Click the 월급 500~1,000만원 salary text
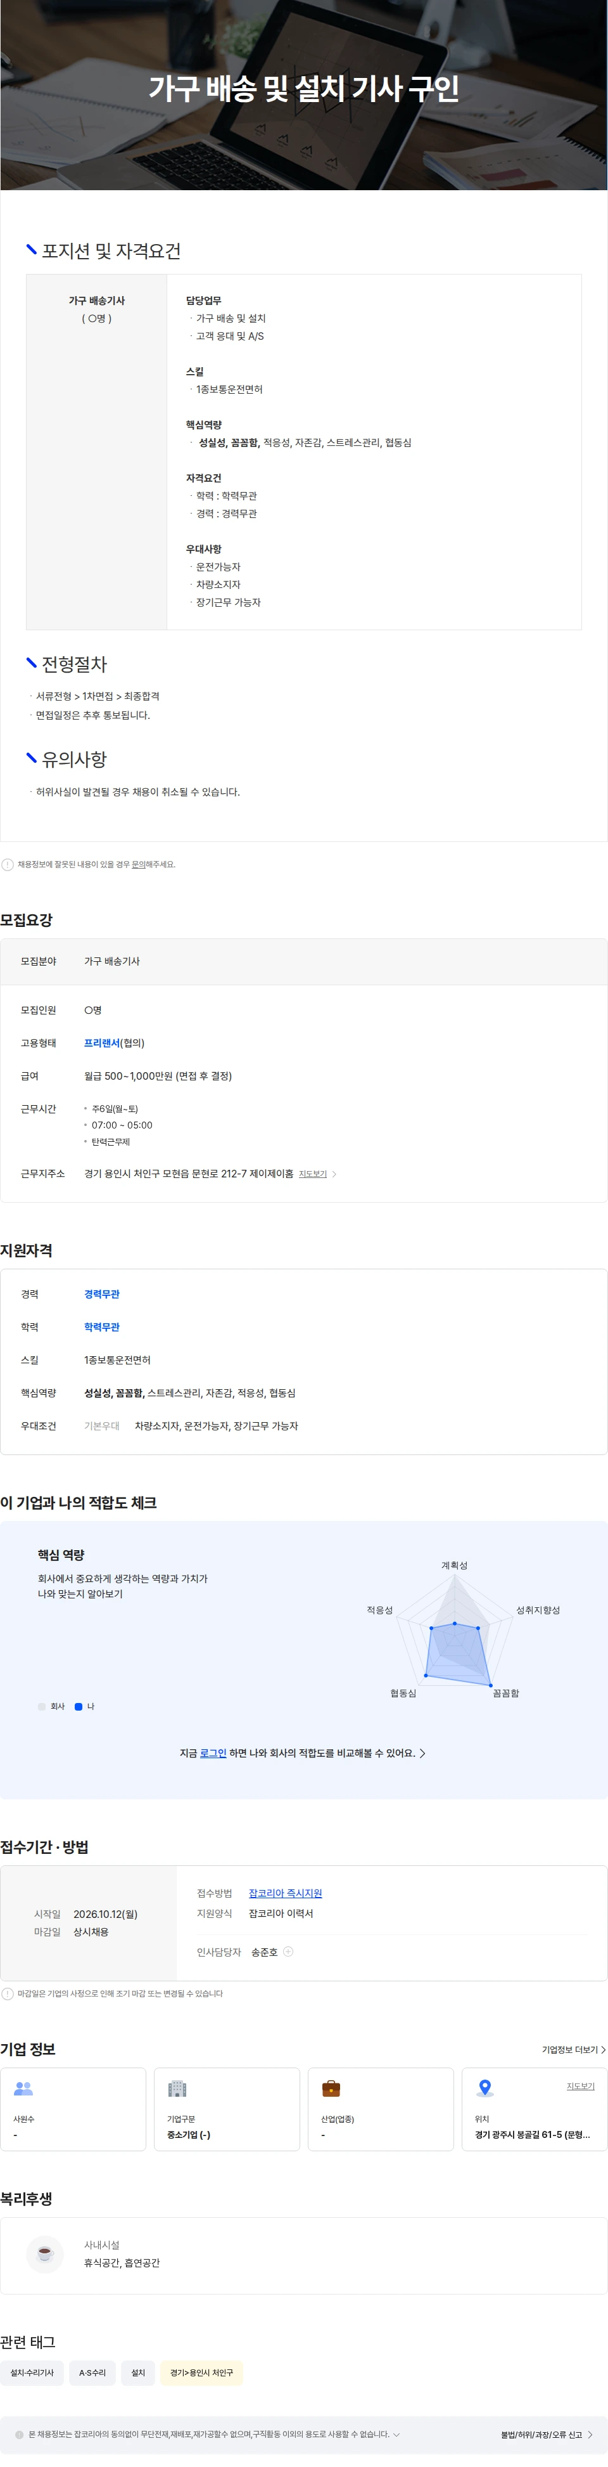The width and height of the screenshot is (608, 2467). tap(158, 1075)
